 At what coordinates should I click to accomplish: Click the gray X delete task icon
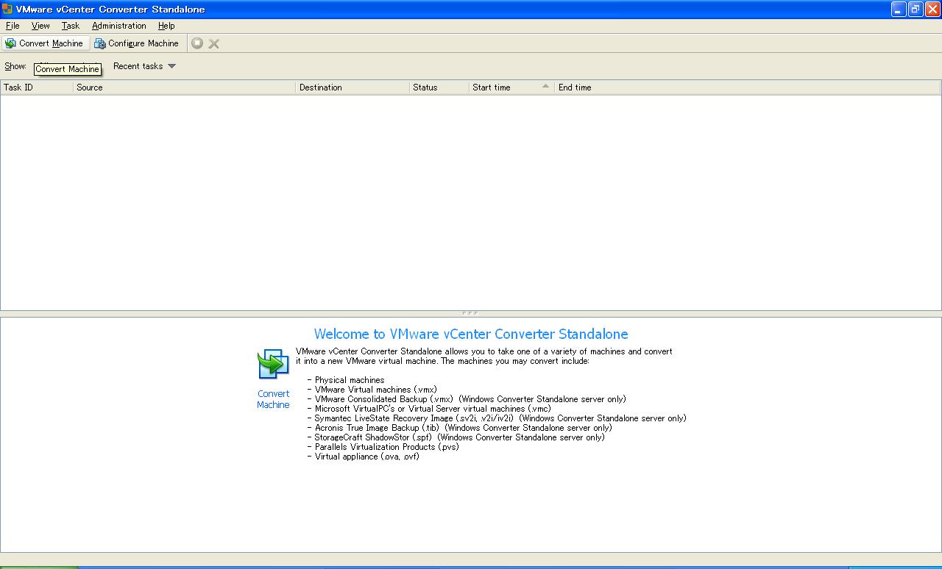(214, 43)
